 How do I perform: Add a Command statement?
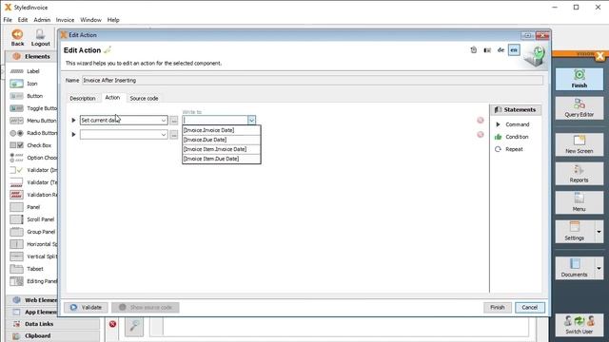pyautogui.click(x=512, y=124)
